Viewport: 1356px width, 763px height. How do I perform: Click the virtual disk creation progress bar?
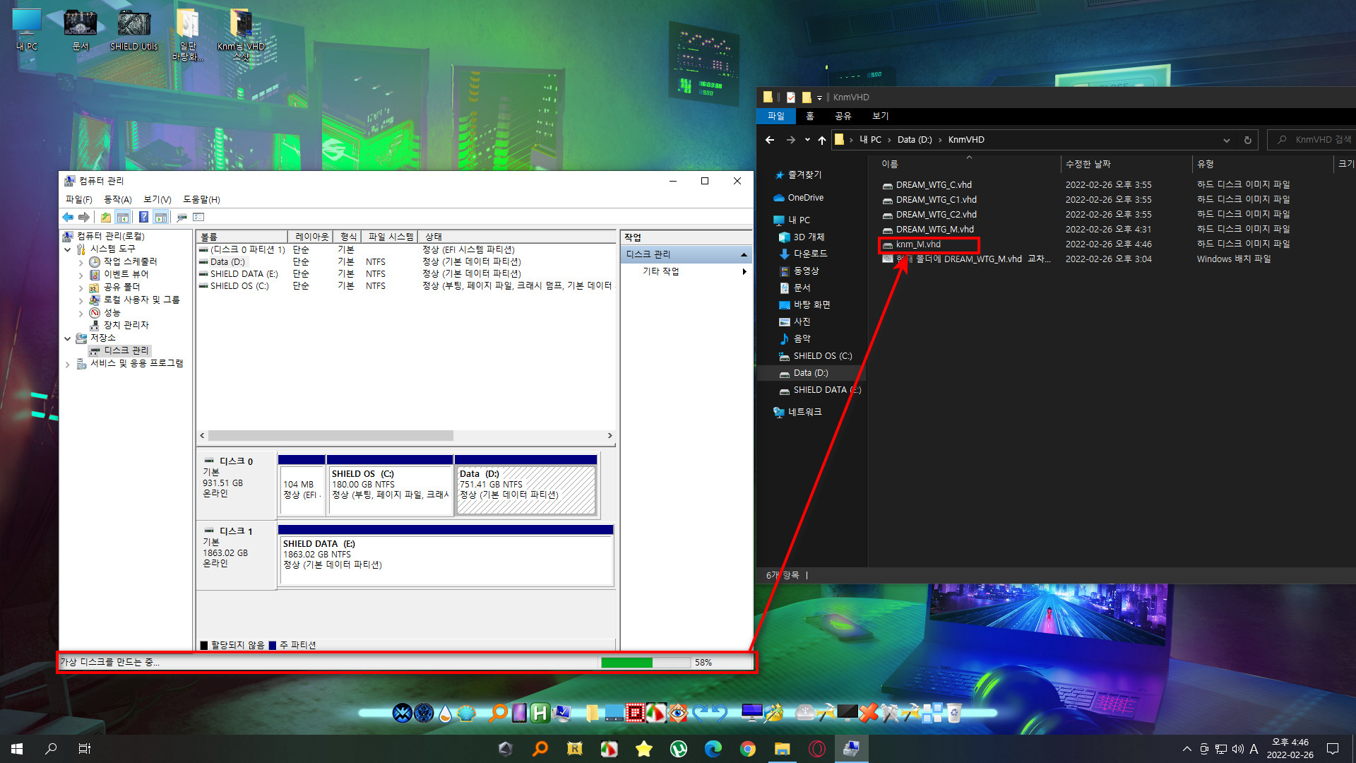[645, 663]
